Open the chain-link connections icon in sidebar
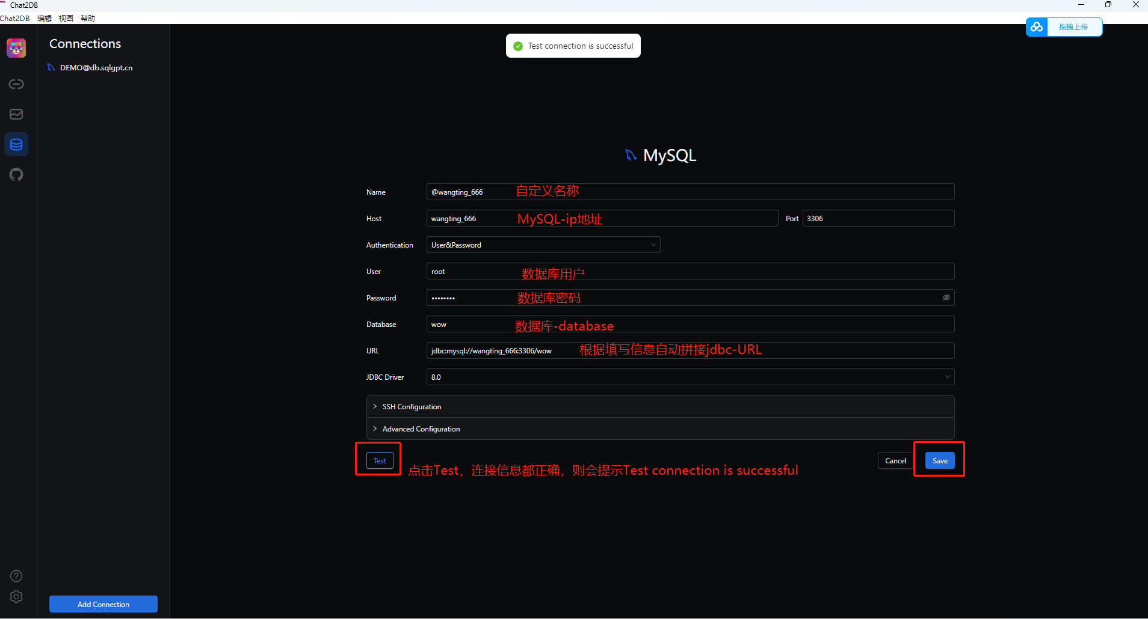1148x619 pixels. (x=16, y=84)
